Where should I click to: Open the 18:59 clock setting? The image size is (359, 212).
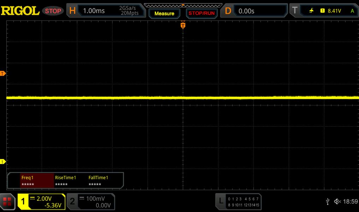[x=350, y=201]
